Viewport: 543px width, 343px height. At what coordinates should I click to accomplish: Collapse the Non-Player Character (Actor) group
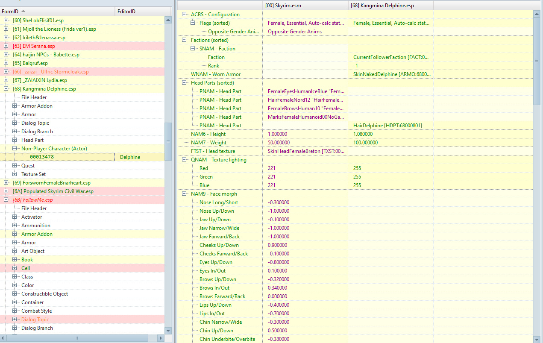(15, 149)
